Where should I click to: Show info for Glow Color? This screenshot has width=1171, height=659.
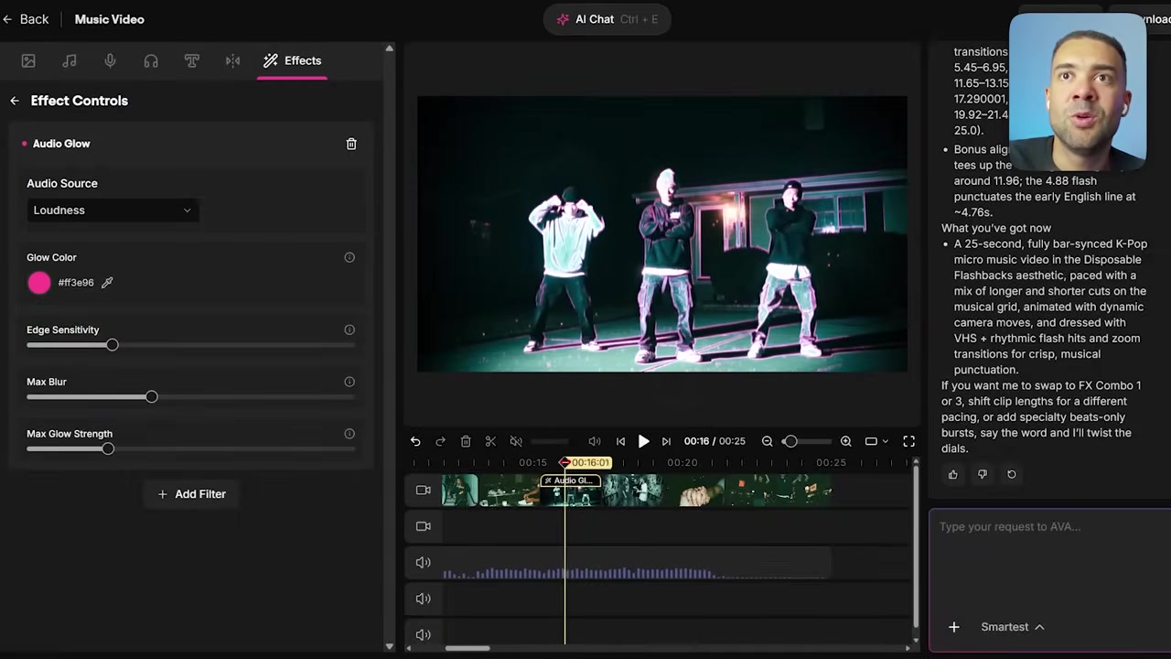coord(349,257)
